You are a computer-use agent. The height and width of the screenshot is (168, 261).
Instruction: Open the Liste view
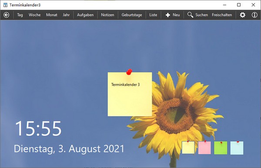[153, 15]
